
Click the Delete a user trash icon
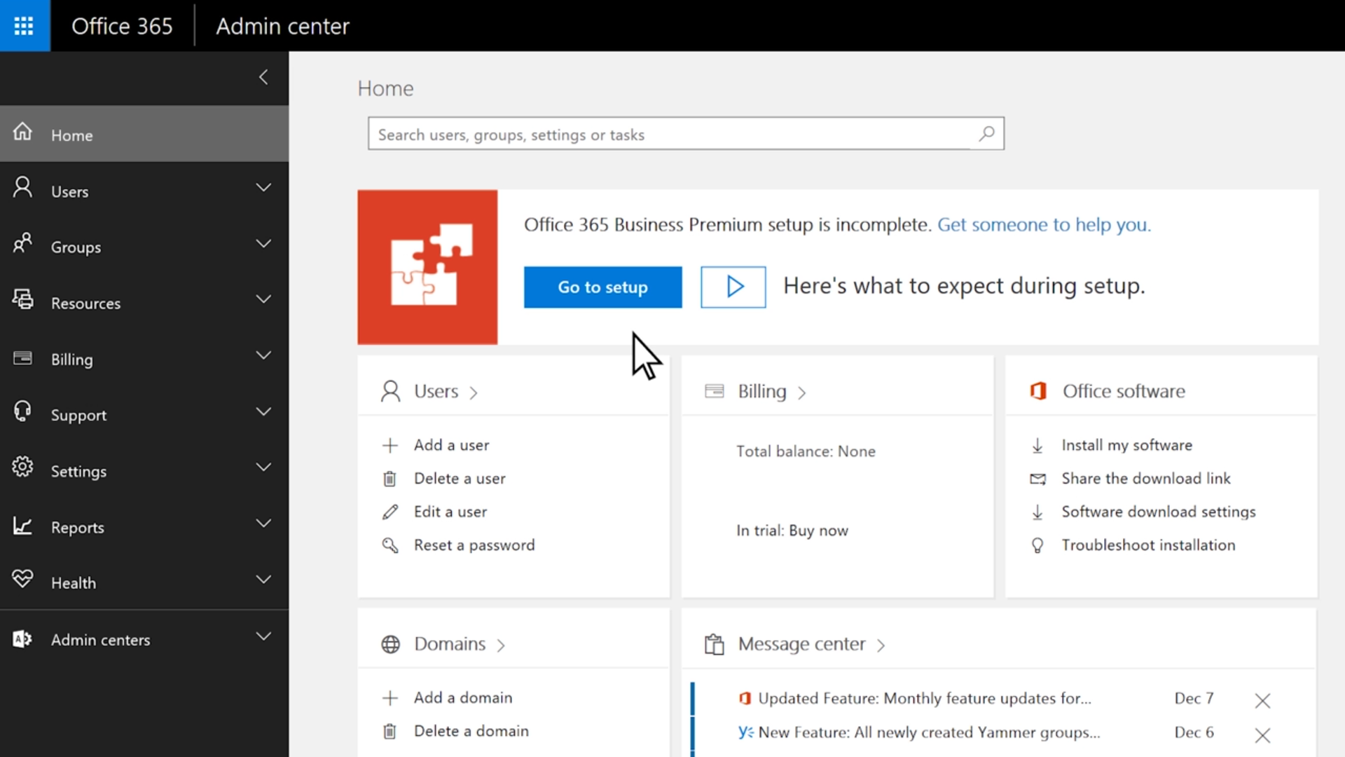(390, 479)
